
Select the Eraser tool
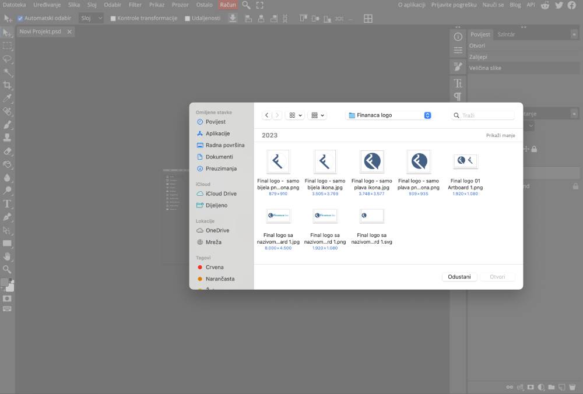click(x=7, y=151)
